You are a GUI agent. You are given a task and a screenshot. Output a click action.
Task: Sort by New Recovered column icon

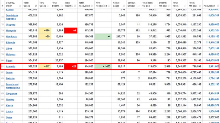click(109, 6)
